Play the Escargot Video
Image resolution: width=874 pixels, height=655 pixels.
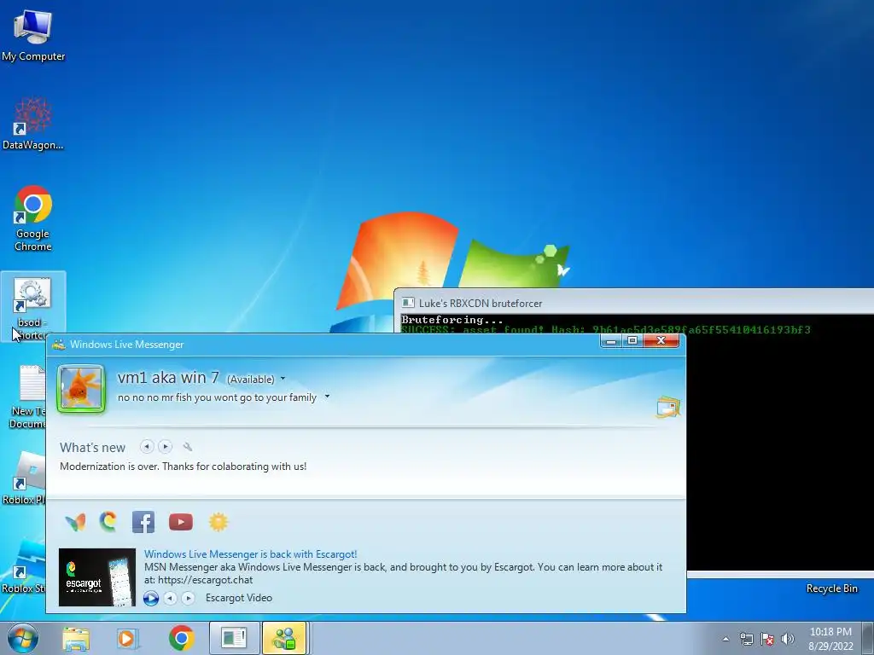(x=151, y=598)
